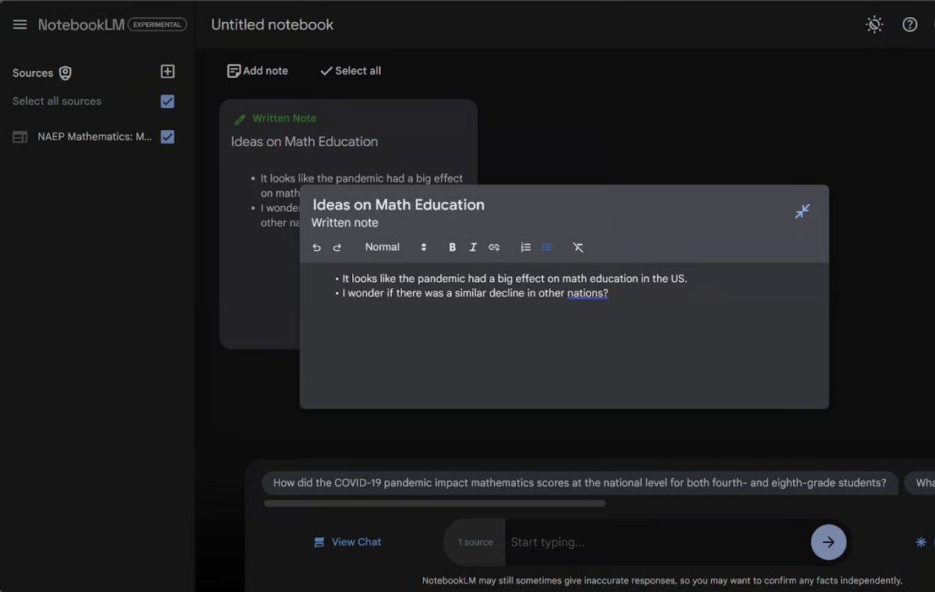This screenshot has width=935, height=592.
Task: Collapse the Ideas on Math Education editor
Action: click(x=803, y=211)
